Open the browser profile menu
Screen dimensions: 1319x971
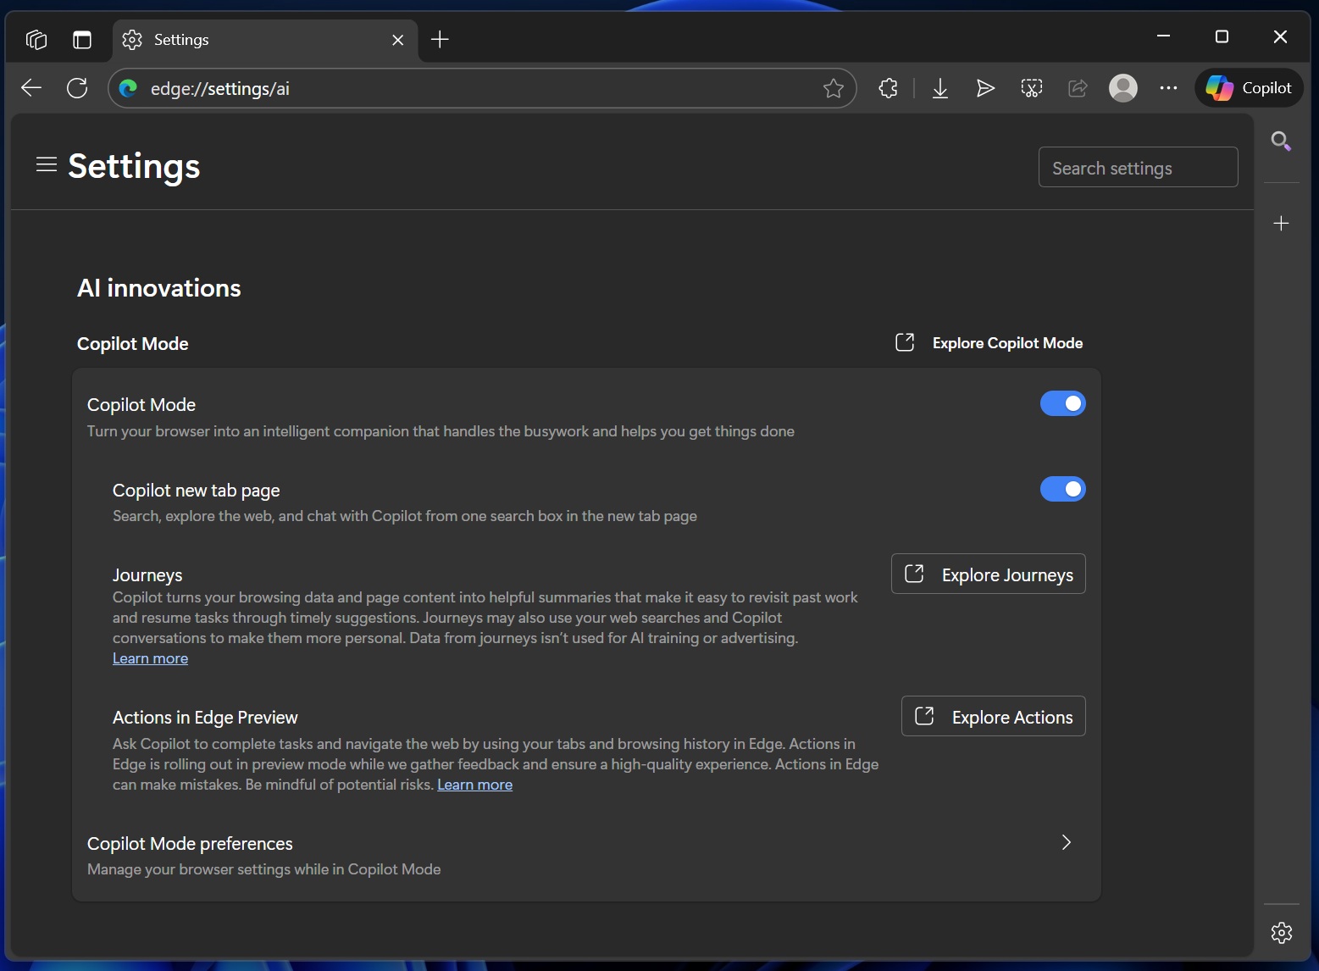1123,87
